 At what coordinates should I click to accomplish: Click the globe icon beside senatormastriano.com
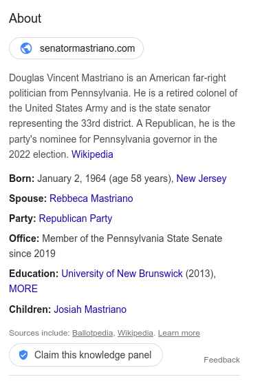(x=26, y=48)
